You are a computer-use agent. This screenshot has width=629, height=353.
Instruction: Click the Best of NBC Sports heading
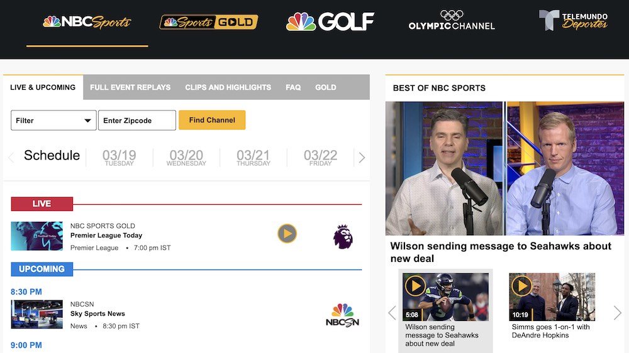(x=439, y=88)
